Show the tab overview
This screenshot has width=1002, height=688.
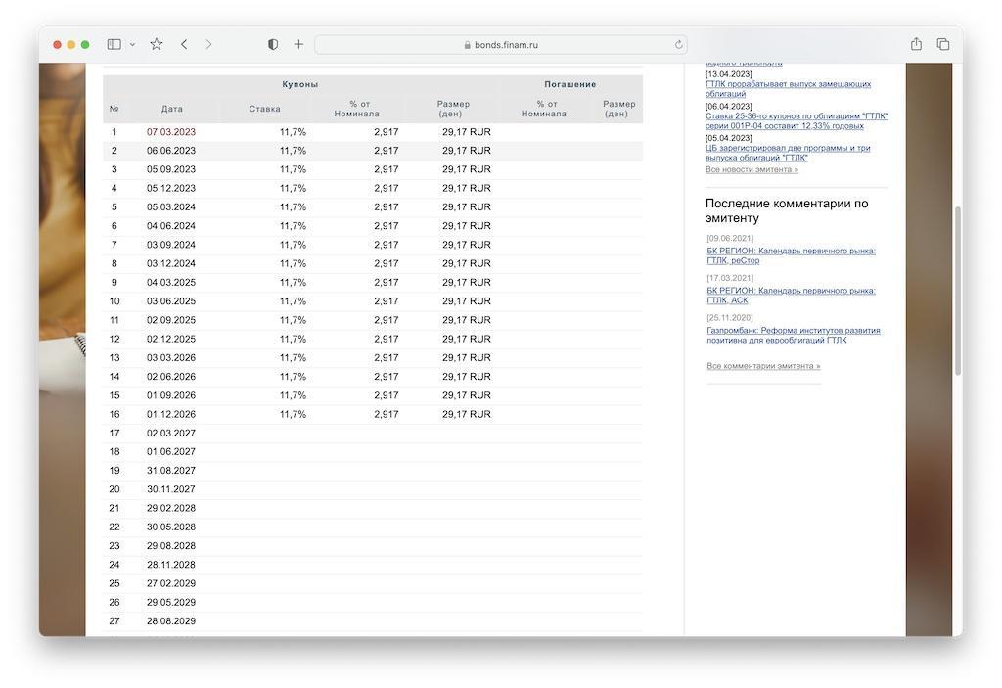(x=943, y=44)
